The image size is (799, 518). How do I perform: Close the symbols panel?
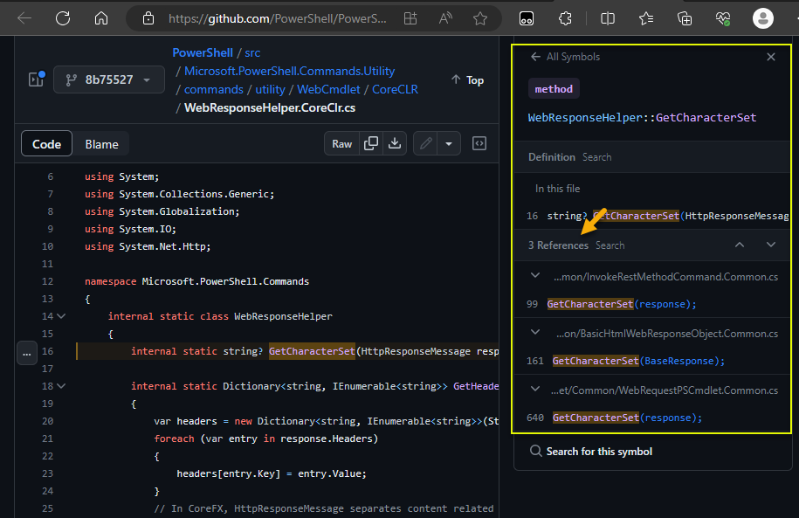click(x=770, y=57)
